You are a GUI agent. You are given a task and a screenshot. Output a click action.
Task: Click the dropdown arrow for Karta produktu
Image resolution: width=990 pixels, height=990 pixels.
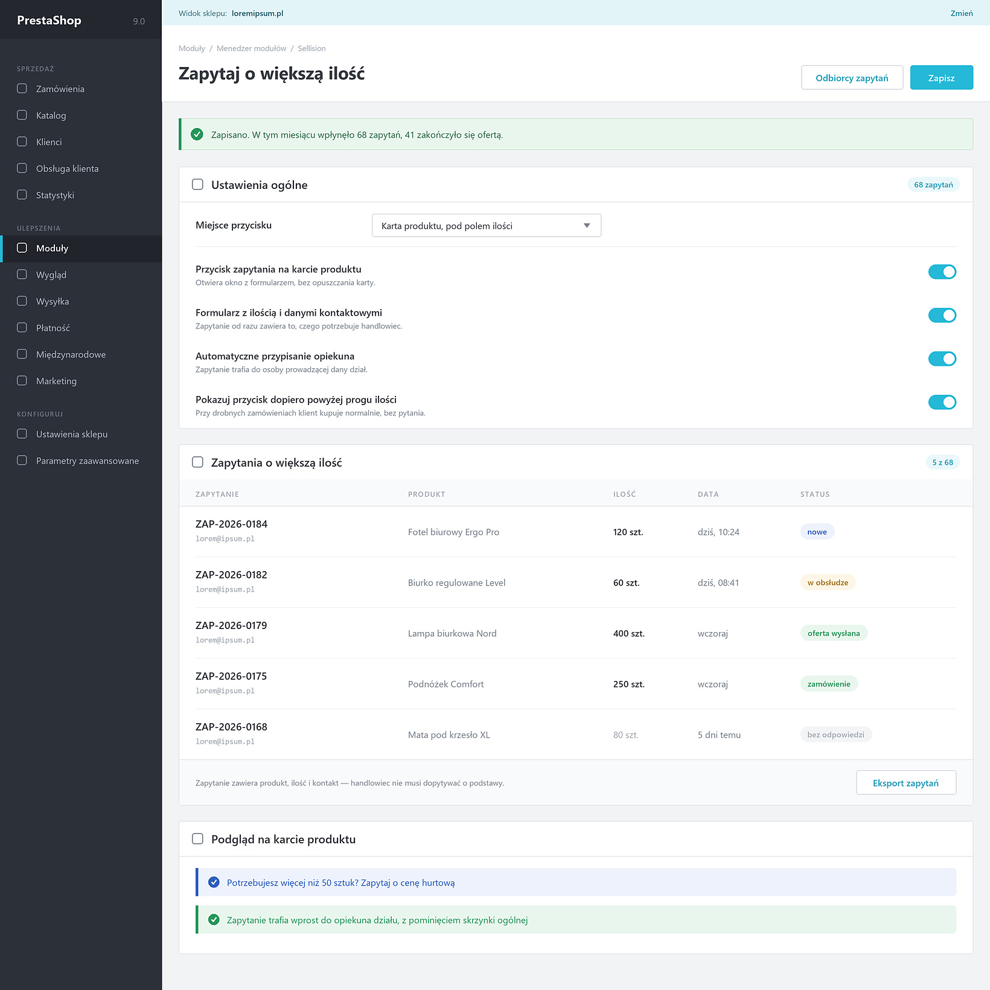tap(587, 226)
